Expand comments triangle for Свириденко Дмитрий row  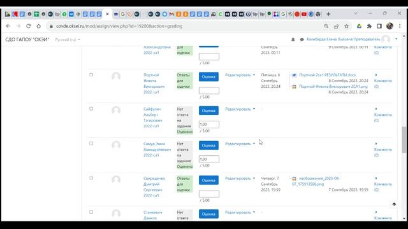[376, 178]
